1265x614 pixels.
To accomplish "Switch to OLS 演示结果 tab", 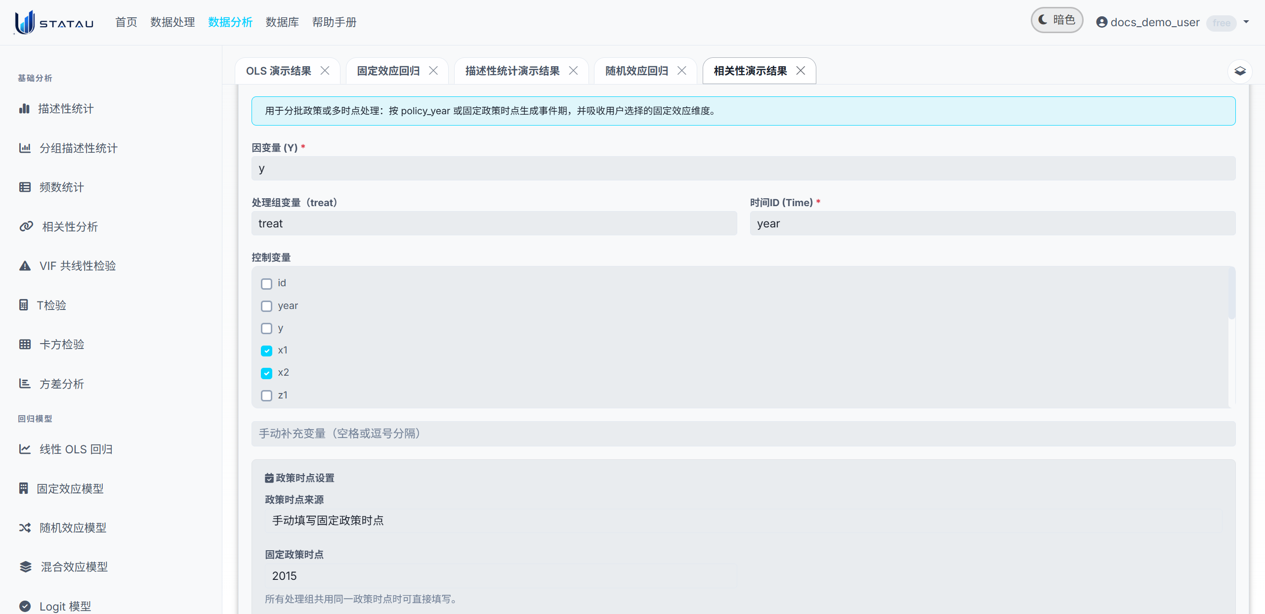I will (x=278, y=71).
